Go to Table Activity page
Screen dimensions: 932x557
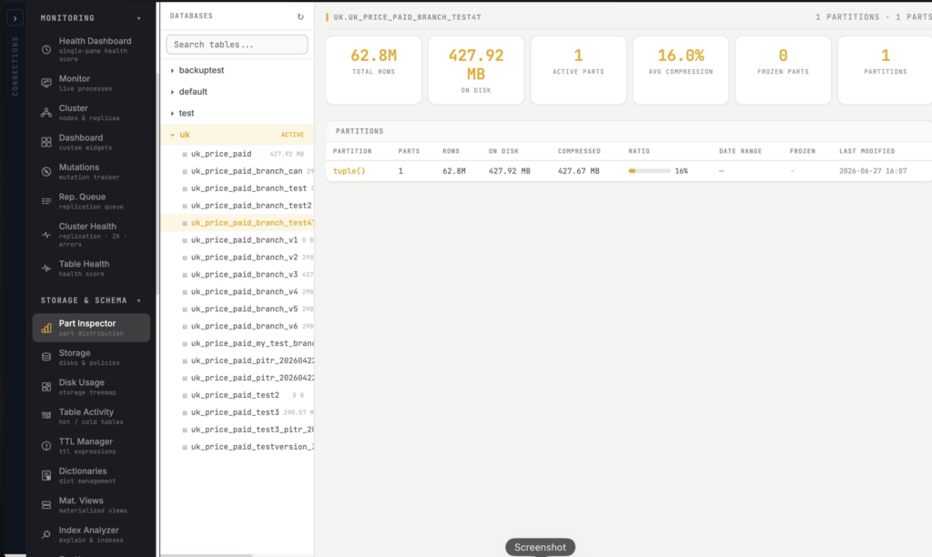coord(91,416)
